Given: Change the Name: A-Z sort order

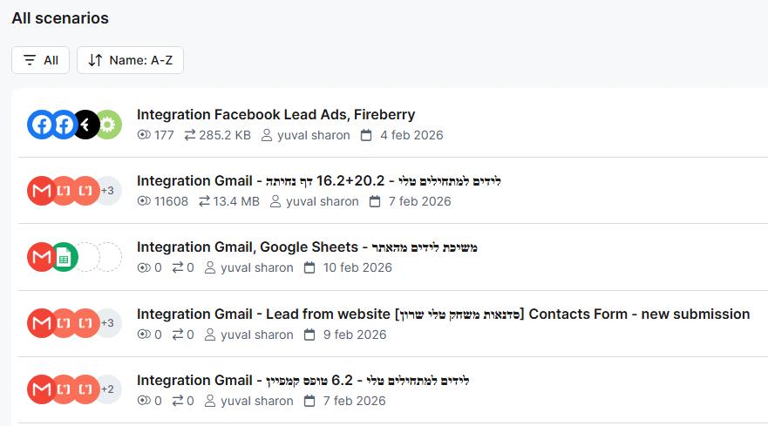Looking at the screenshot, I should point(130,60).
